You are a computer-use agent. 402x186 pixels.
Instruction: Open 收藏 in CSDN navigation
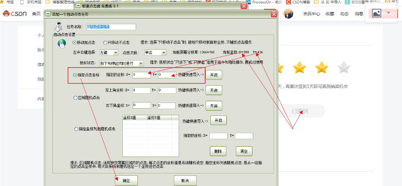[330, 14]
